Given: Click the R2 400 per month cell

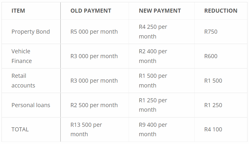Looking at the screenshot, I should point(153,56).
